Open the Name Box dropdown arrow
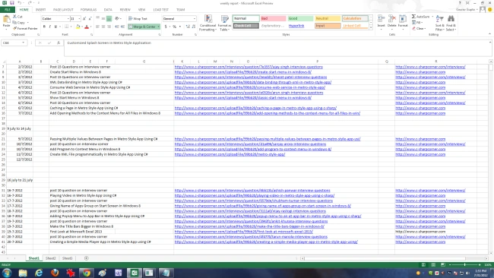Screen dimensions: 494x278 (23, 43)
